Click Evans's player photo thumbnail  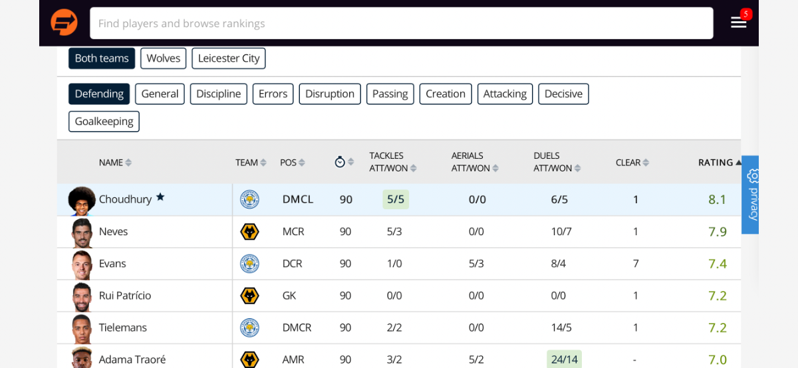[x=82, y=264]
